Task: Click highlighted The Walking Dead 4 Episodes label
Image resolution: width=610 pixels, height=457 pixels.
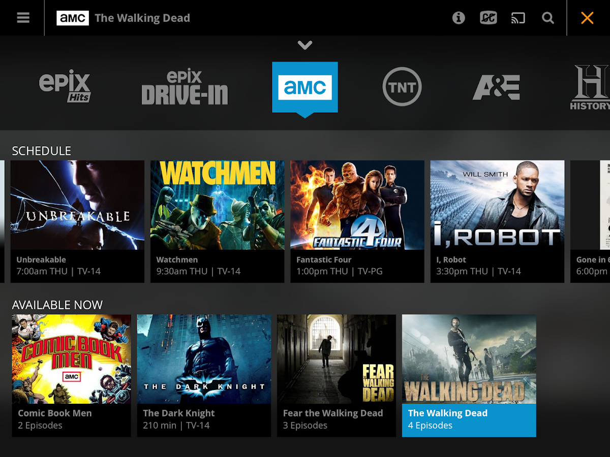Action: 469,420
